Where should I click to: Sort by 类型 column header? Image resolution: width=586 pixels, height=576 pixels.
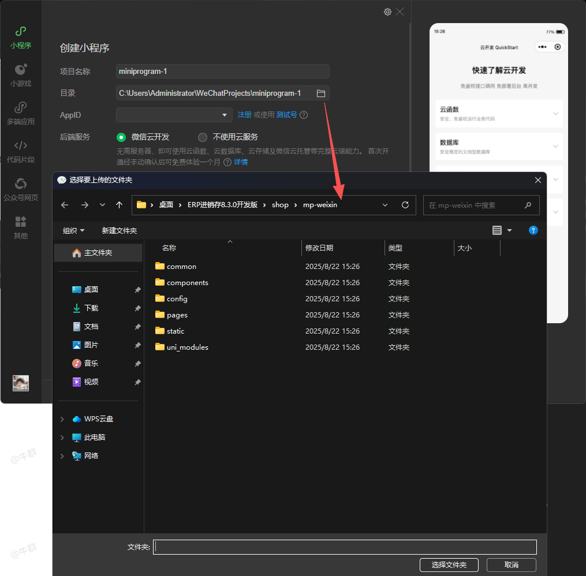point(395,248)
